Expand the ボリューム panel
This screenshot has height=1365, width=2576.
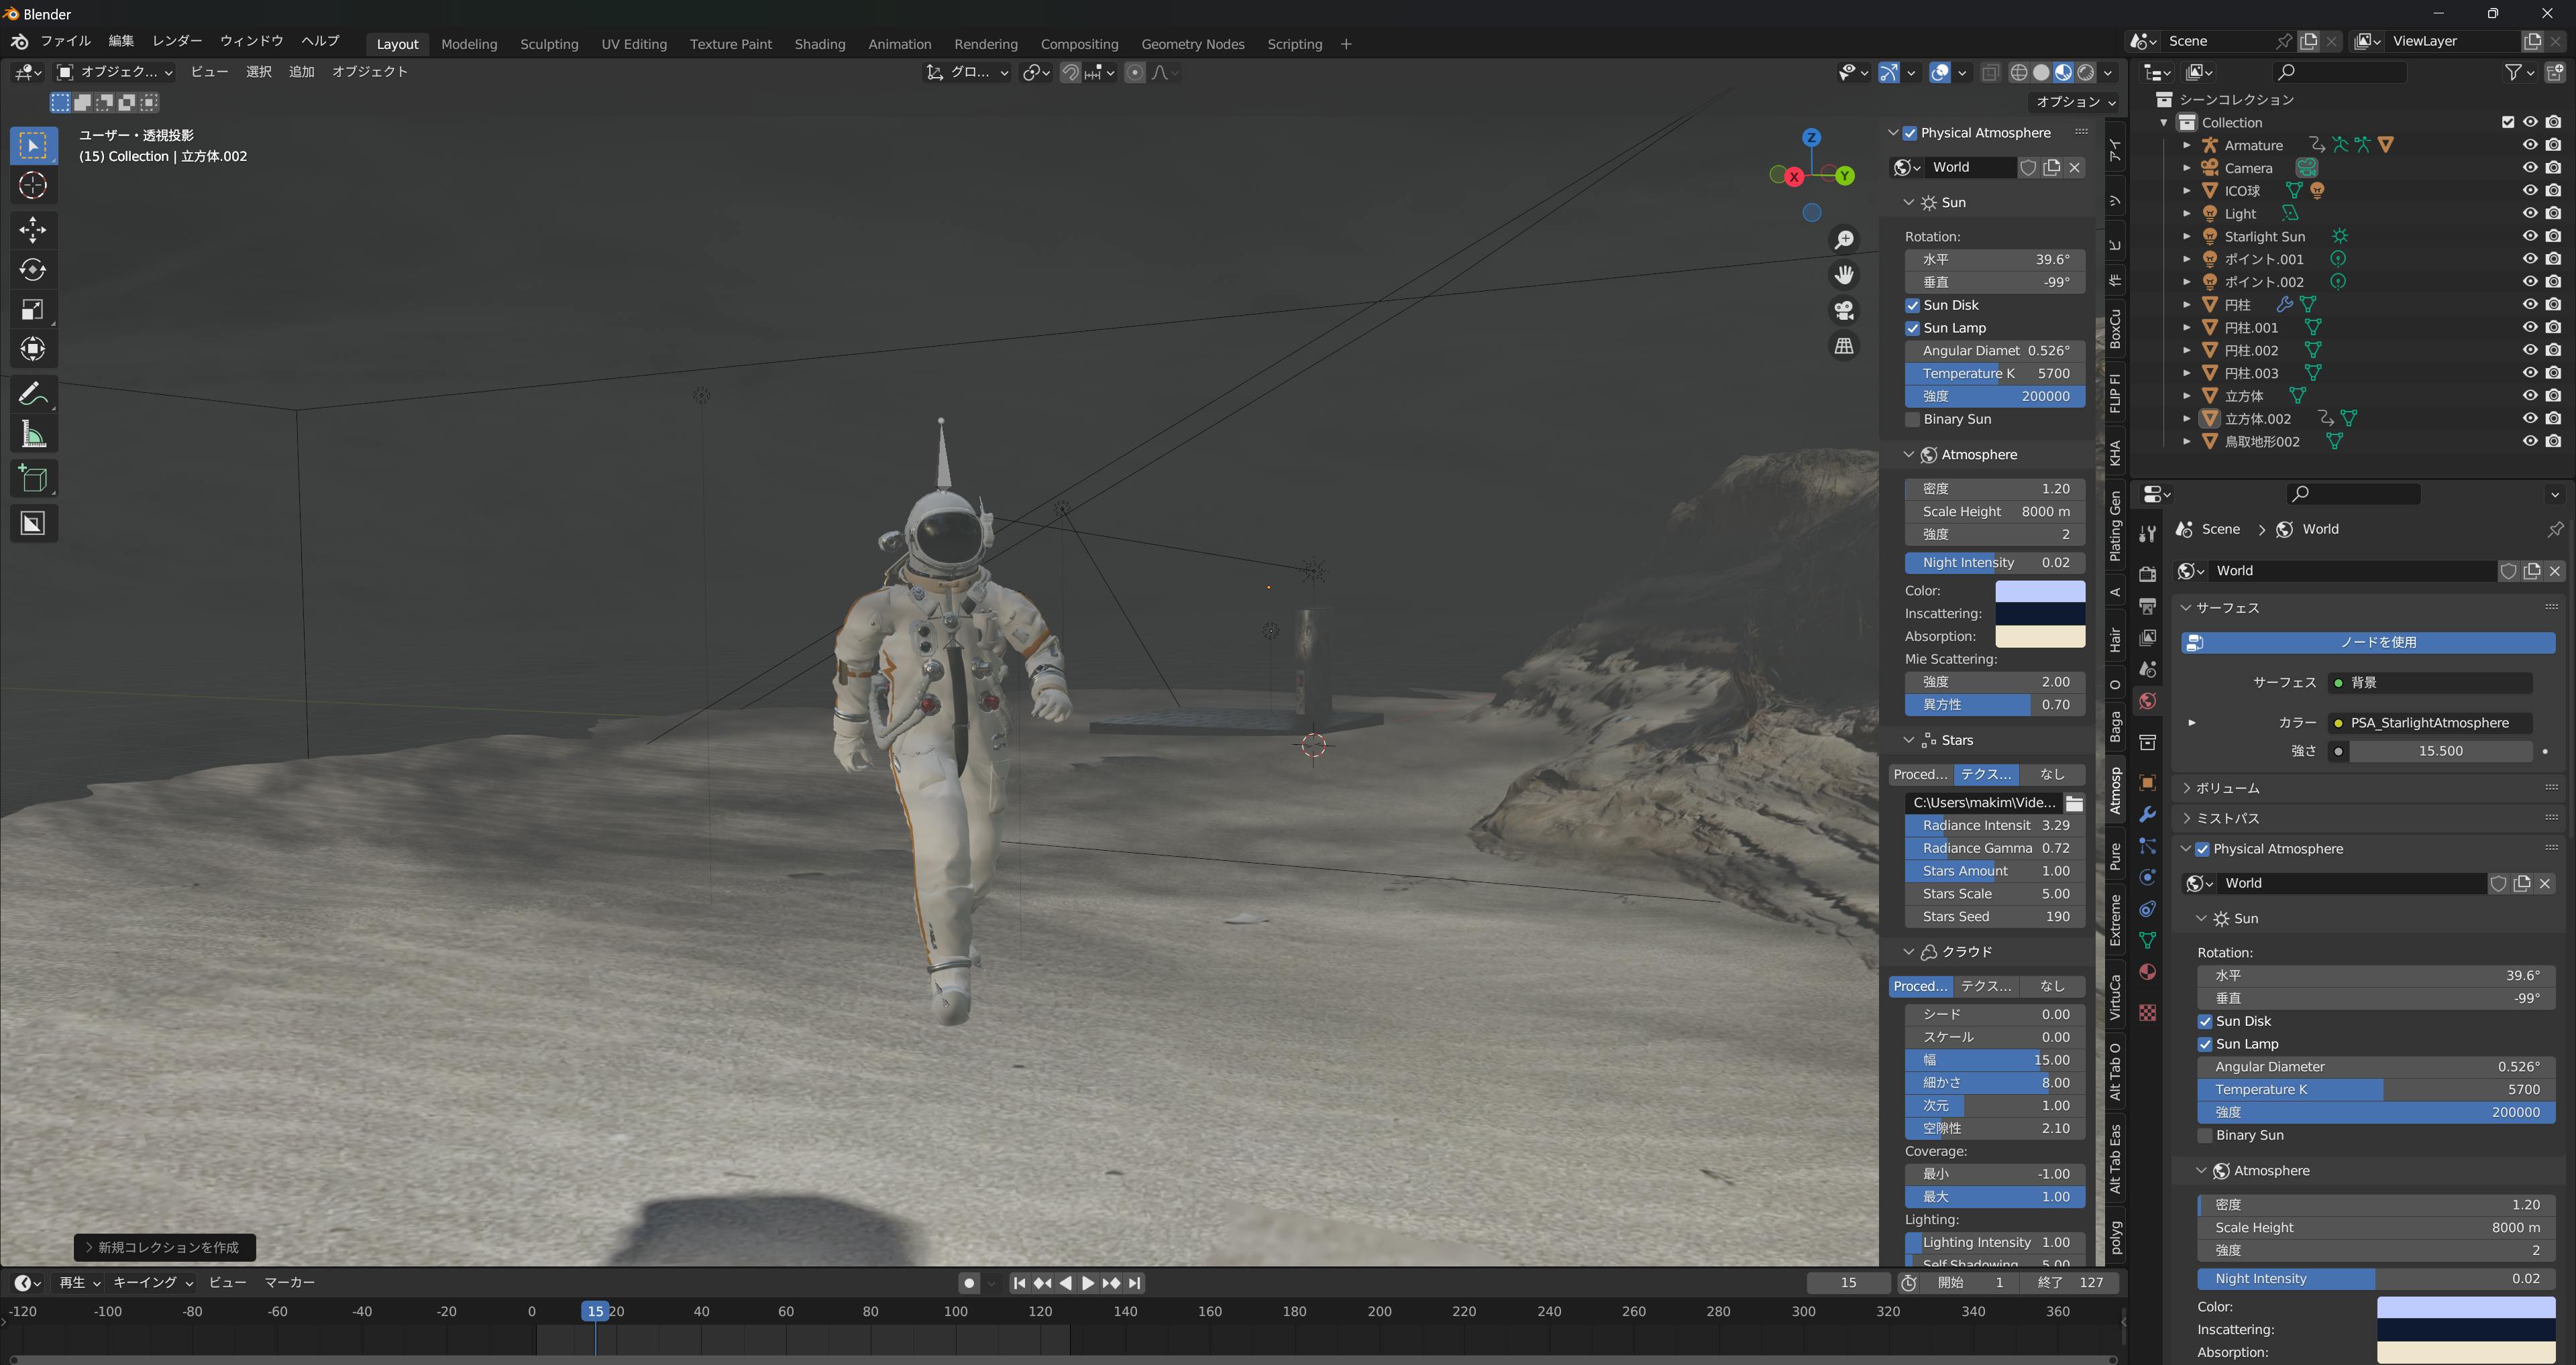2187,788
